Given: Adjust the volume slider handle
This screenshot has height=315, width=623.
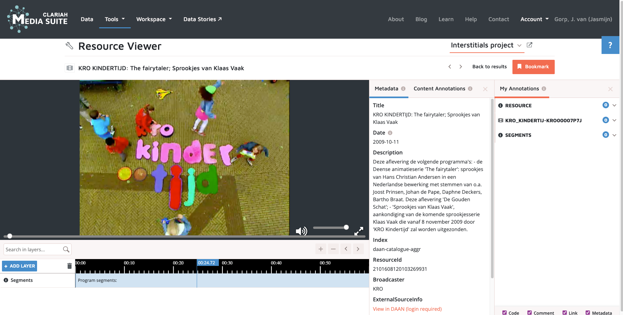Looking at the screenshot, I should pos(346,227).
